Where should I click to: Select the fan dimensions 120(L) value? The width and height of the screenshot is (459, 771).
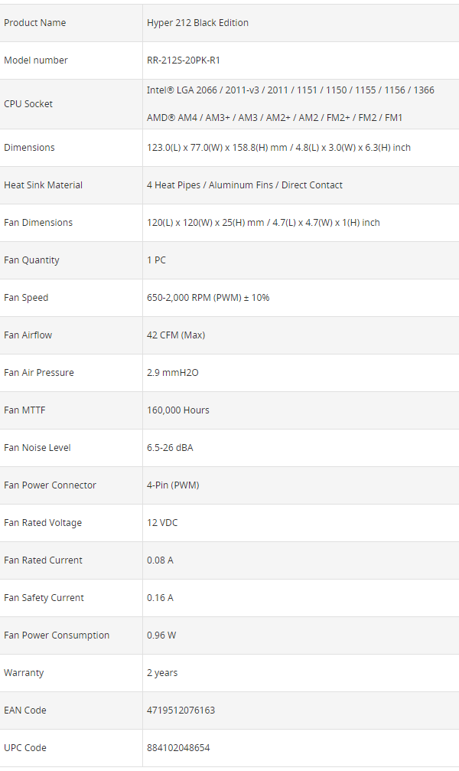(x=263, y=223)
